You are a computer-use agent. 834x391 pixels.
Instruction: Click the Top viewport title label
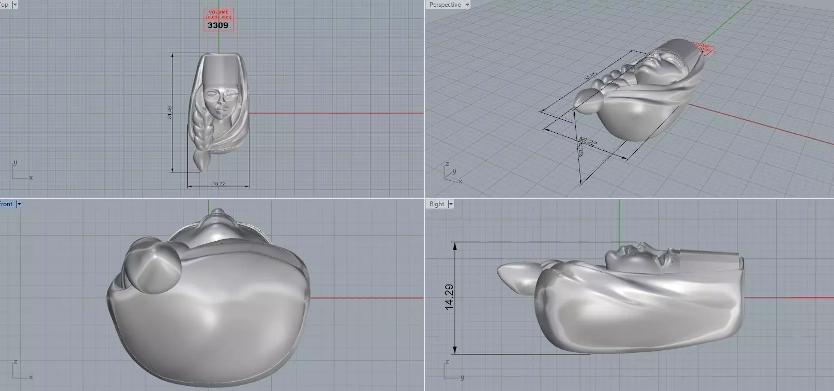(4, 5)
